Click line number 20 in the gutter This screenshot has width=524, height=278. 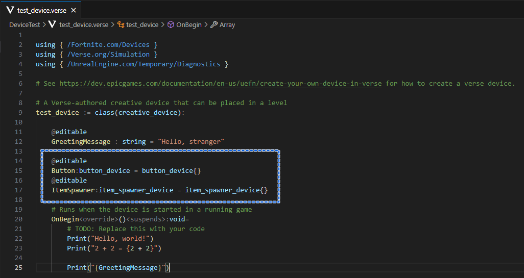click(x=20, y=219)
